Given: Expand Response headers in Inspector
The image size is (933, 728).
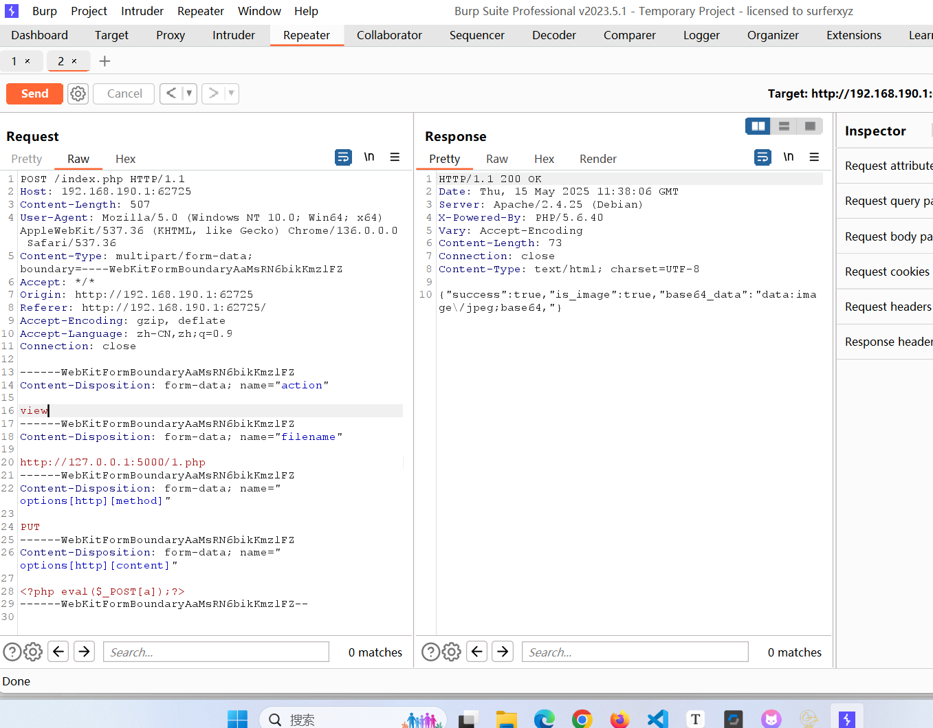Looking at the screenshot, I should 885,342.
